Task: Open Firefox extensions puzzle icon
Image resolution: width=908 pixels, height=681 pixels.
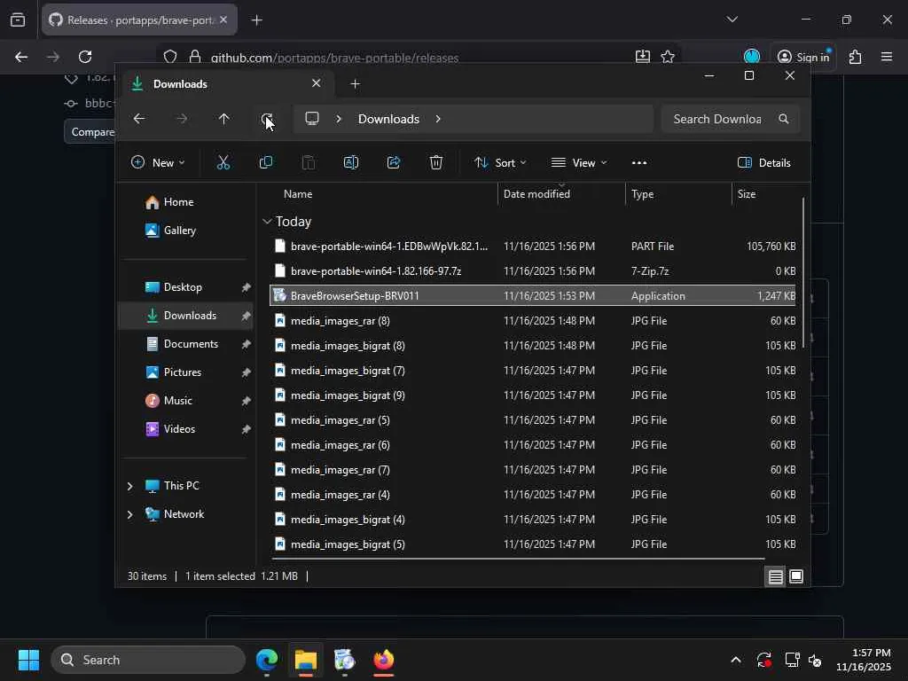Action: point(856,57)
